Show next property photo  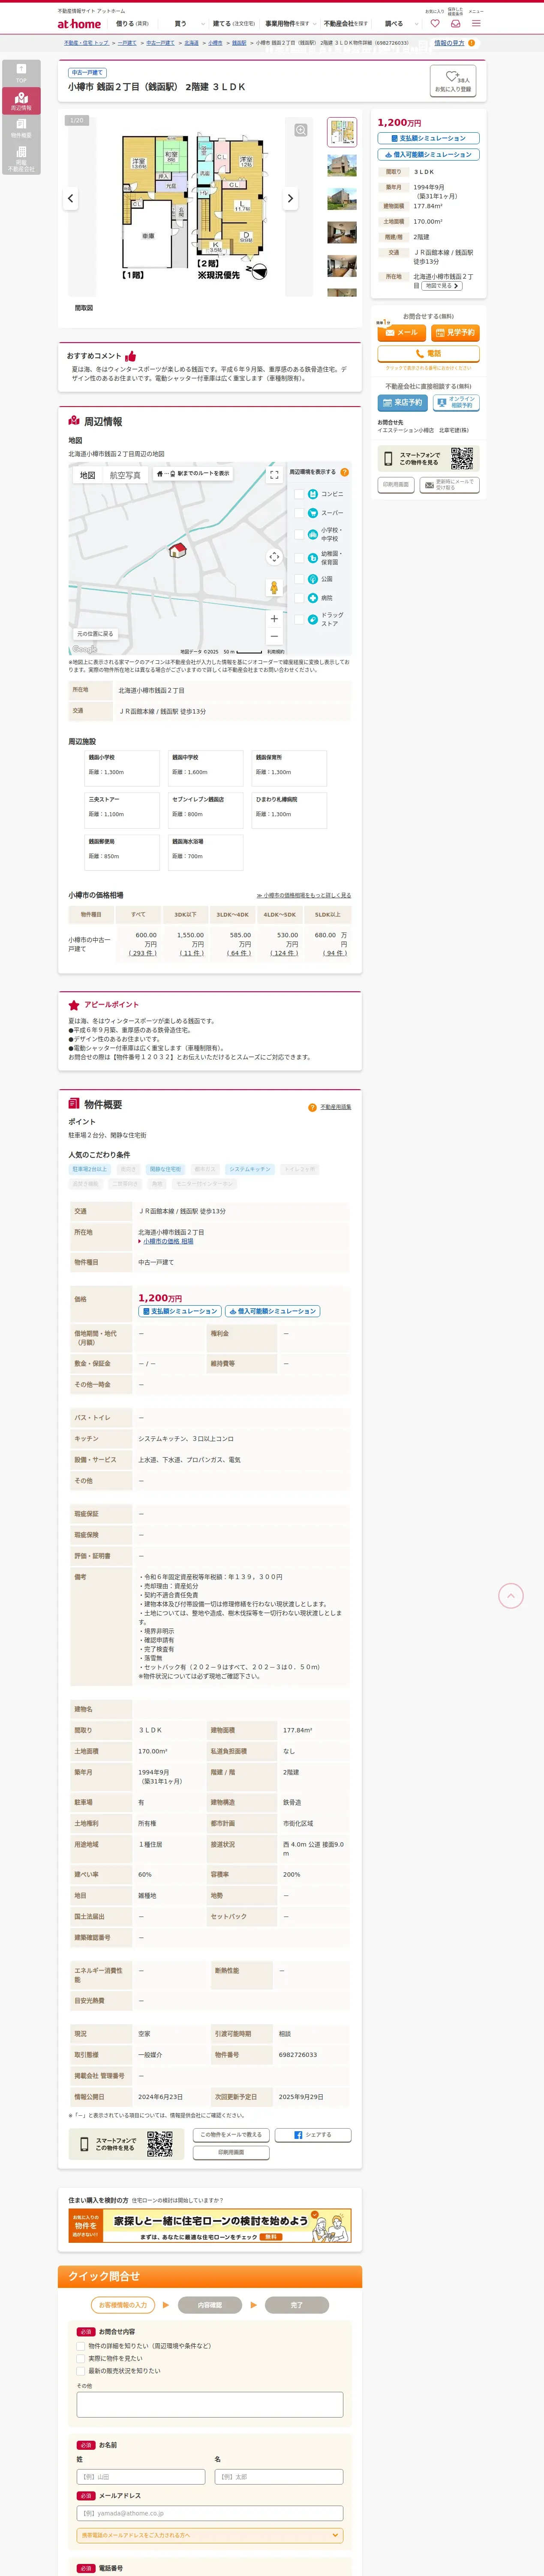point(291,198)
